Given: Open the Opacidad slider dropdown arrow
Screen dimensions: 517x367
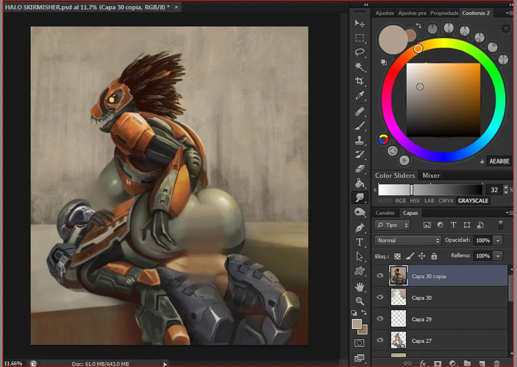Looking at the screenshot, I should [498, 240].
